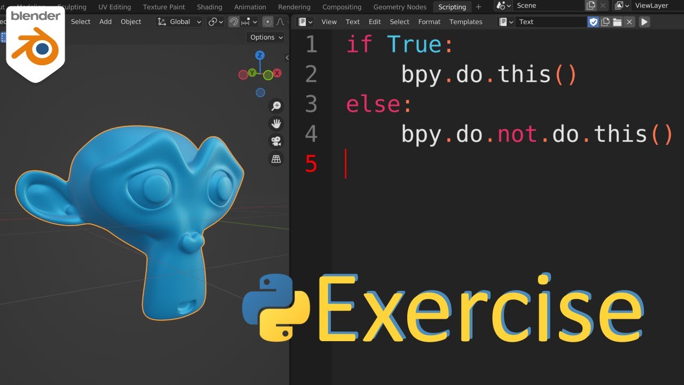Open the text editor Edit menu

tap(375, 22)
